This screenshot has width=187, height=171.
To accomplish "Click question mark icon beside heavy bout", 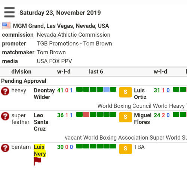I will 5,91.
